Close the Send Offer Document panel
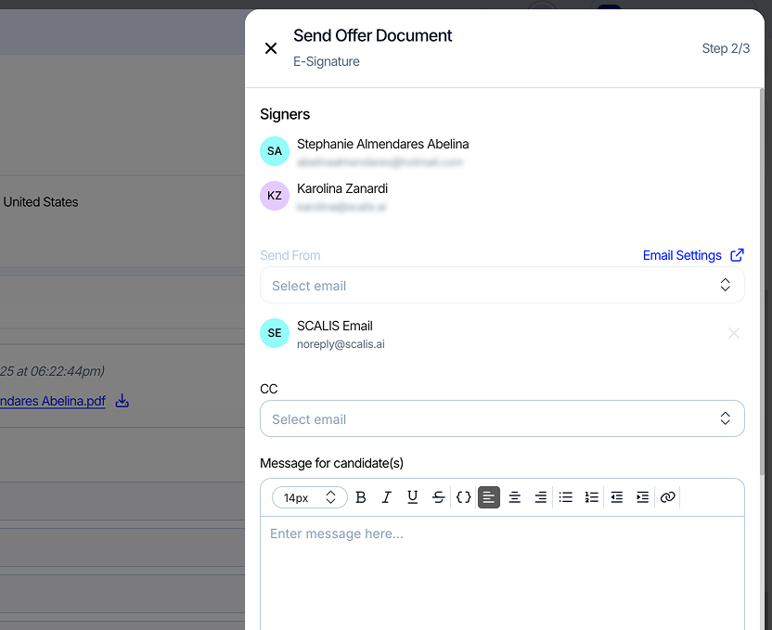 point(271,48)
